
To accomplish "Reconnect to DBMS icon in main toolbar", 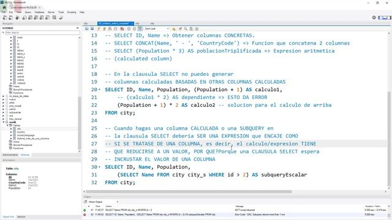I will tap(61, 18).
